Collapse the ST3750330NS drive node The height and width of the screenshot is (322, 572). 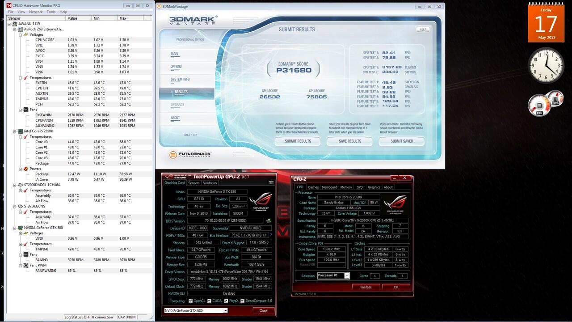click(15, 206)
